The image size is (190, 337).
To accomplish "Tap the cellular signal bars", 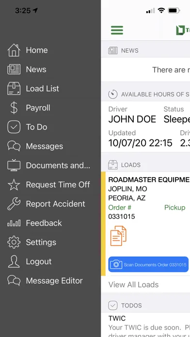I will pos(150,11).
